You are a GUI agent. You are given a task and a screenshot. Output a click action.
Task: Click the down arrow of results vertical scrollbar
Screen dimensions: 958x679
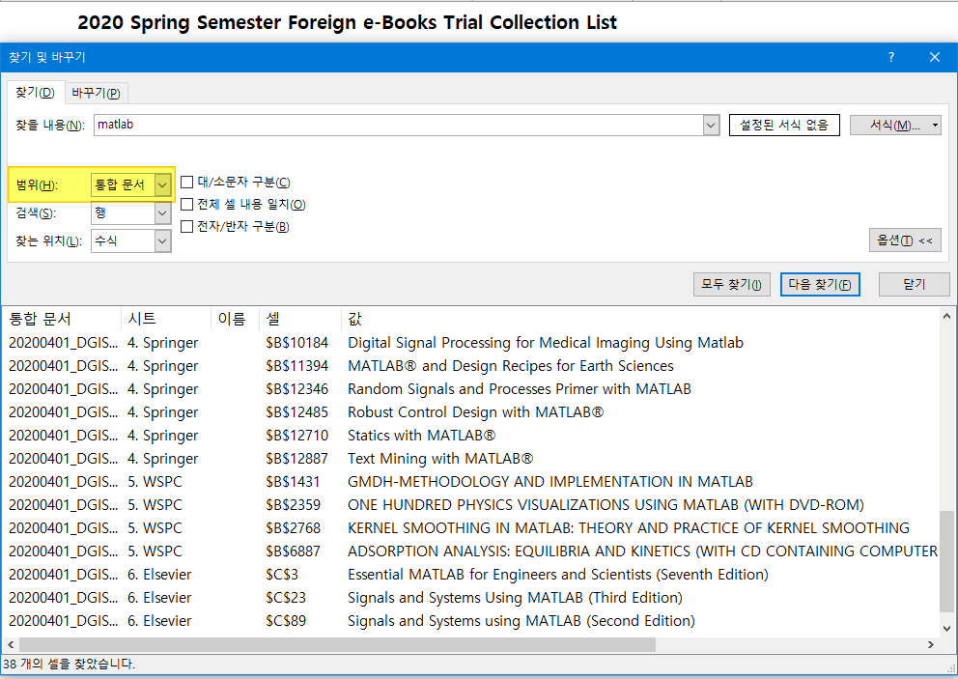click(946, 628)
